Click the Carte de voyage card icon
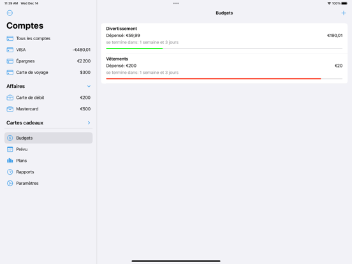352x264 pixels. (x=10, y=72)
